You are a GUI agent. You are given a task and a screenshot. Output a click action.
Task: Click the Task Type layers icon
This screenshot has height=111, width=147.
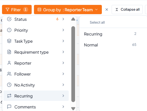click(9, 41)
